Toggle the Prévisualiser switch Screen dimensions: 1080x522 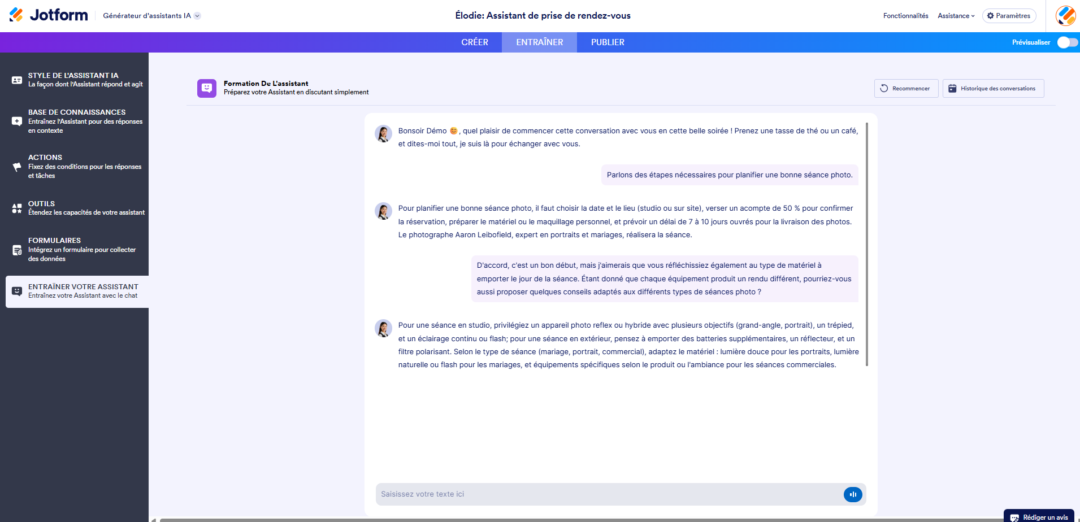pos(1067,42)
